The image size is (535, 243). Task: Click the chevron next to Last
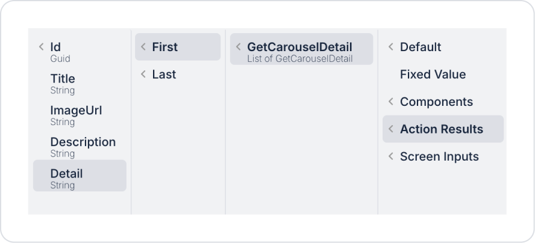tap(143, 75)
